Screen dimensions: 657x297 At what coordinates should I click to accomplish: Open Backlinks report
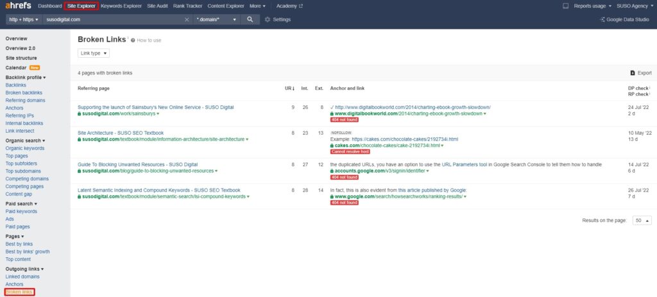point(15,85)
